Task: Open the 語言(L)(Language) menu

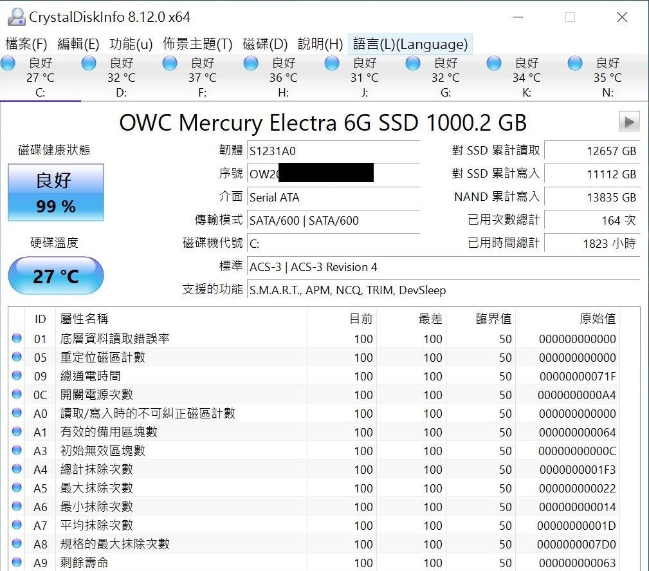Action: point(410,44)
